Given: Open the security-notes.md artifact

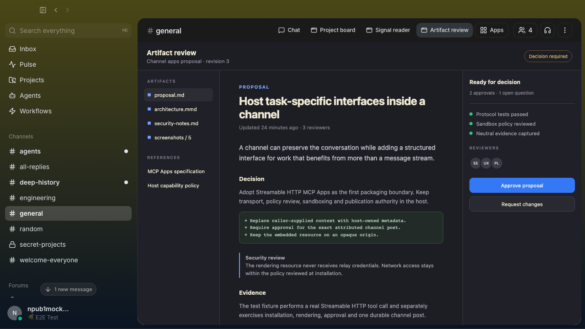Looking at the screenshot, I should [179, 123].
